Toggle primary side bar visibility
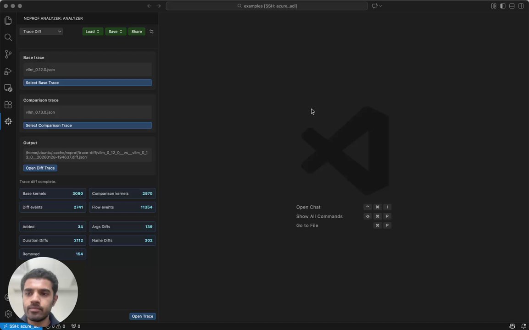The height and width of the screenshot is (330, 529). coord(503,6)
